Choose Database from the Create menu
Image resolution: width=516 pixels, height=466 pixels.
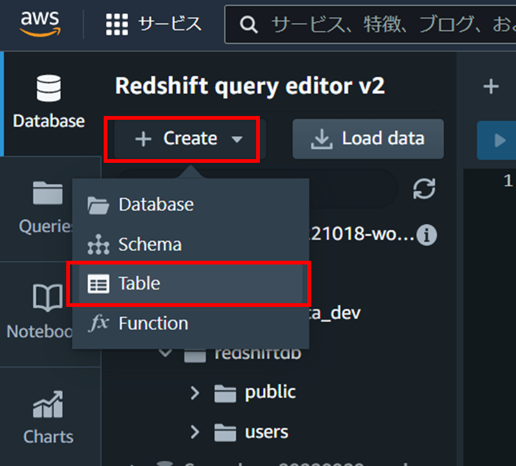pos(191,205)
